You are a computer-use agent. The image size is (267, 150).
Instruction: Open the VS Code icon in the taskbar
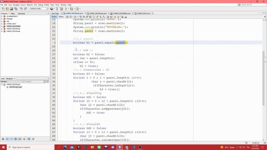click(133, 147)
